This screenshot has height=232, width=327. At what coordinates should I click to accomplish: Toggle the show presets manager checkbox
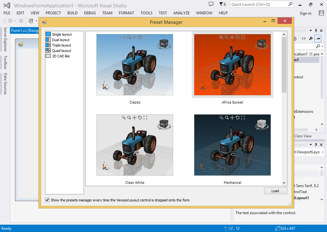click(x=47, y=200)
